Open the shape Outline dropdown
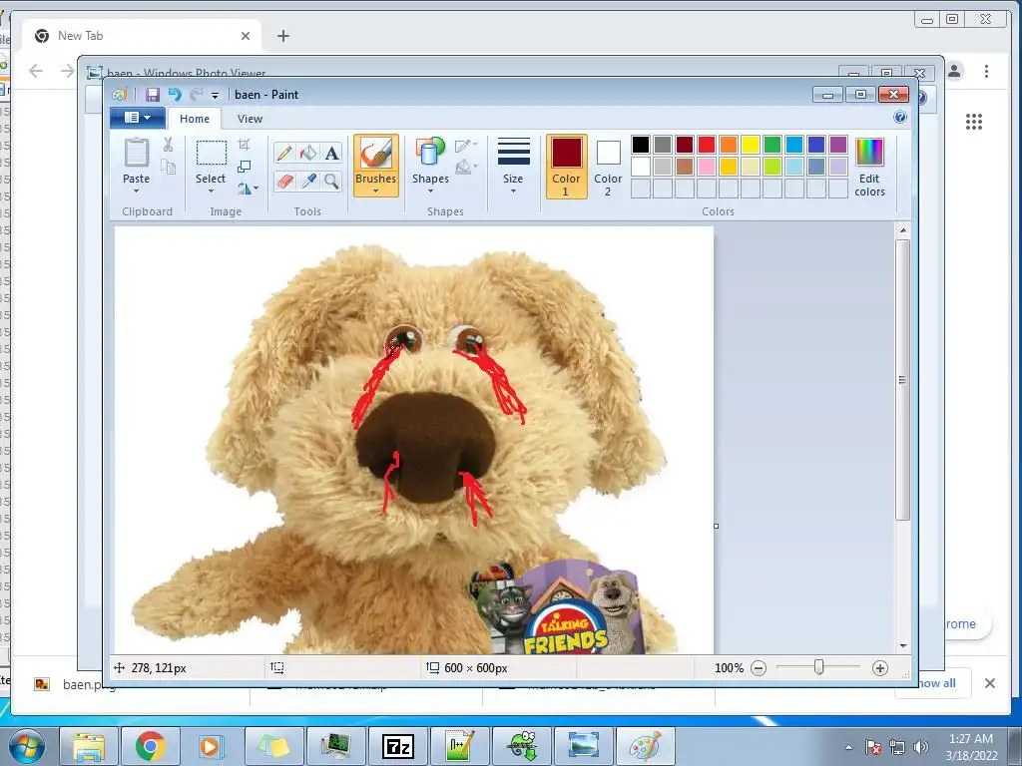The image size is (1022, 766). [466, 146]
